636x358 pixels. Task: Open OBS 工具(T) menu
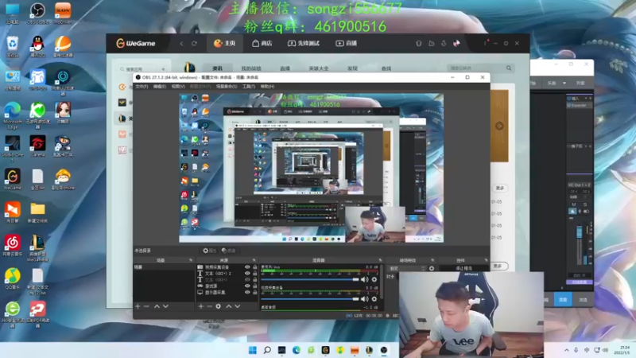pos(249,87)
